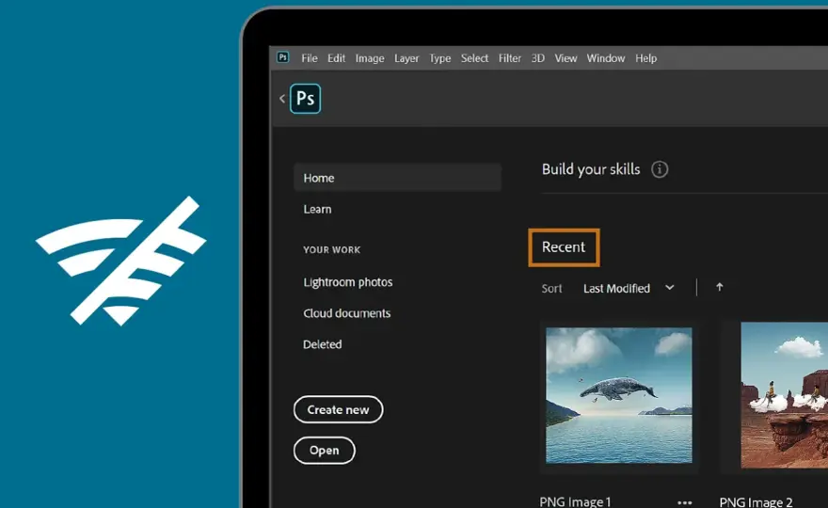
Task: Click the Create new button
Action: pos(339,409)
